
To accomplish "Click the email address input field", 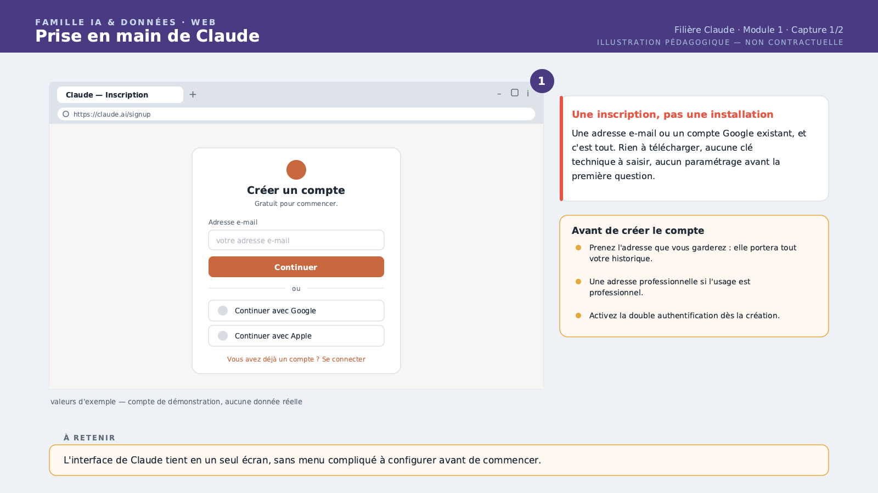I will [x=296, y=240].
